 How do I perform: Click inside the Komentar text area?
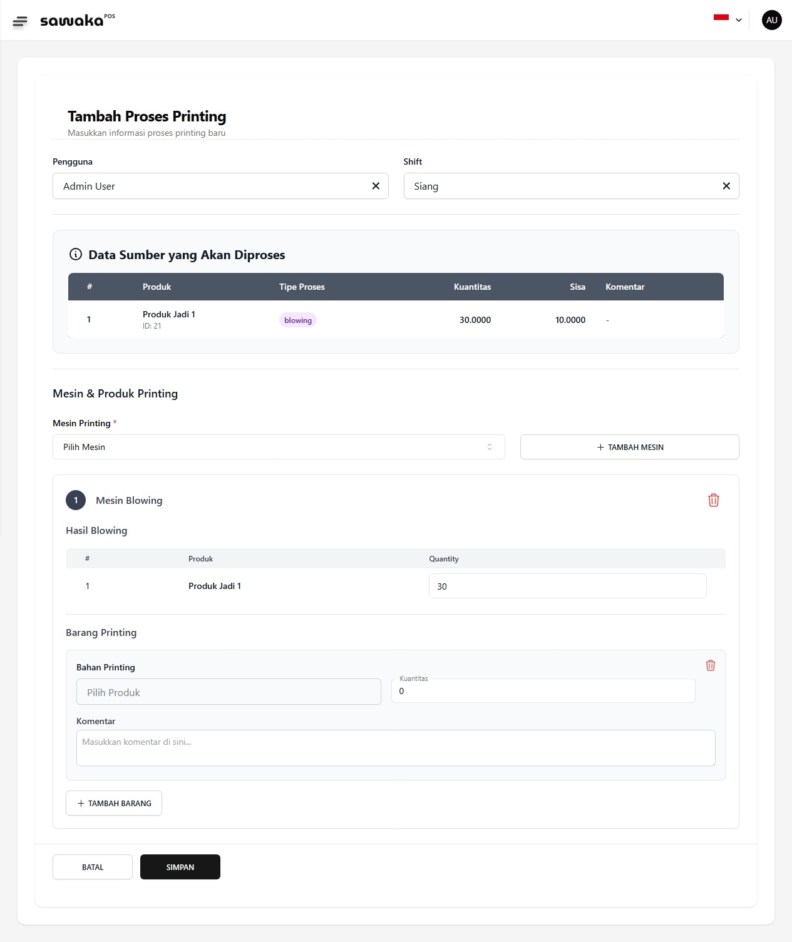(x=395, y=747)
